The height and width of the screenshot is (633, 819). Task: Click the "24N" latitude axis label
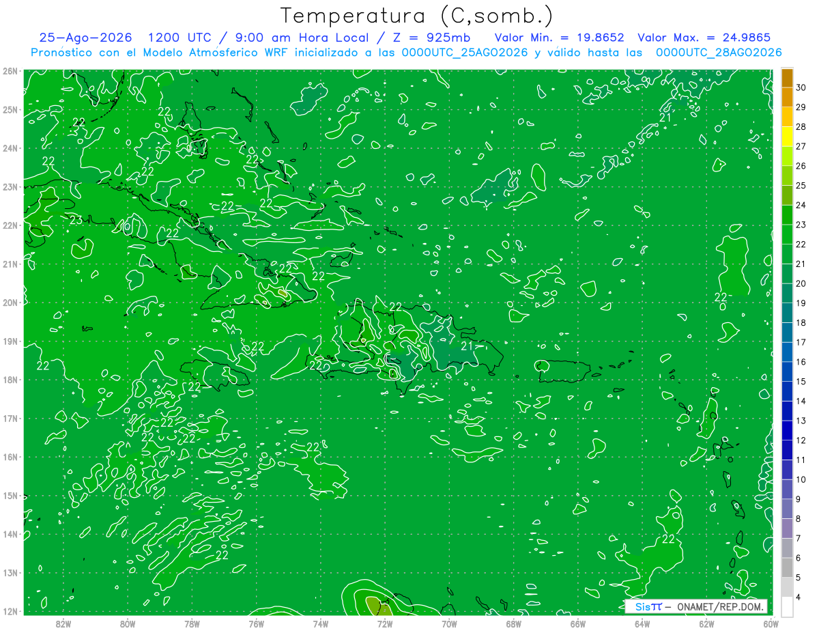point(10,148)
